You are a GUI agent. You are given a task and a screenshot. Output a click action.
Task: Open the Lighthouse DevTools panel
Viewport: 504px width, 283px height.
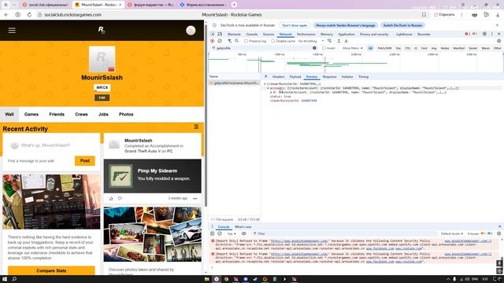click(x=404, y=34)
